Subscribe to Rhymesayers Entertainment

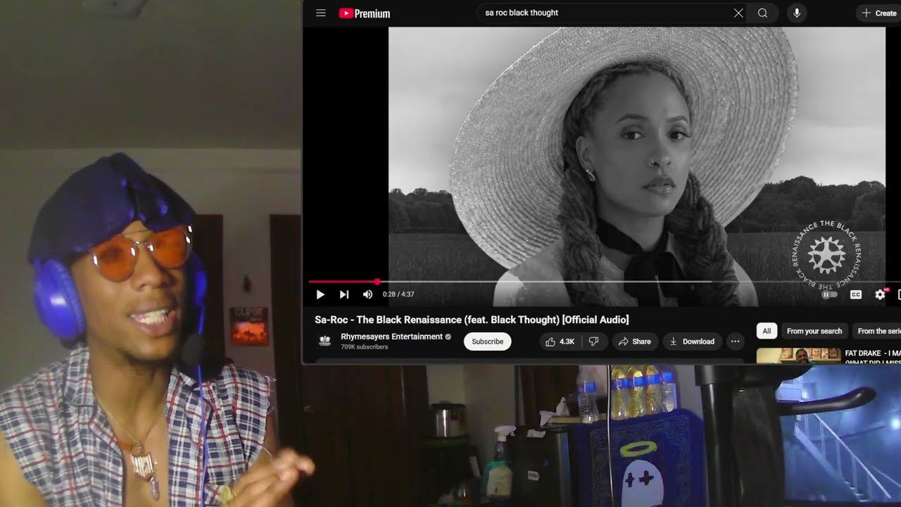click(x=487, y=342)
